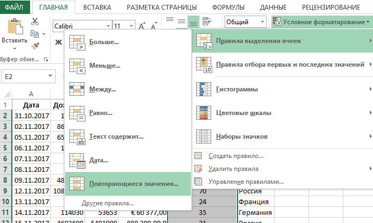This screenshot has width=373, height=223.
Task: Click Управление правилами... entry
Action: coord(283,182)
